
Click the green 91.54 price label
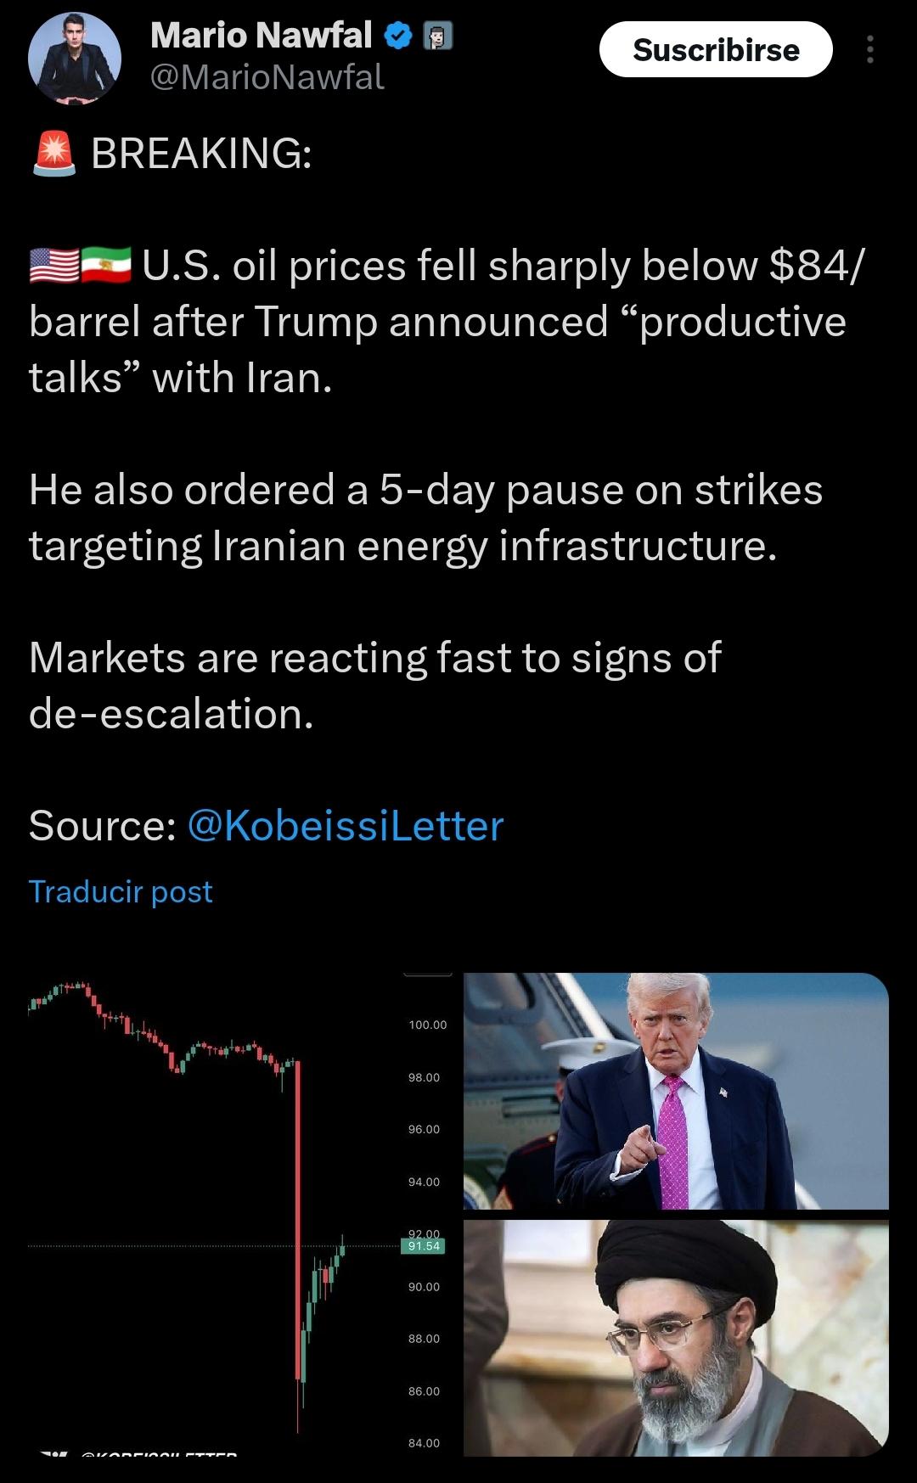click(424, 1246)
